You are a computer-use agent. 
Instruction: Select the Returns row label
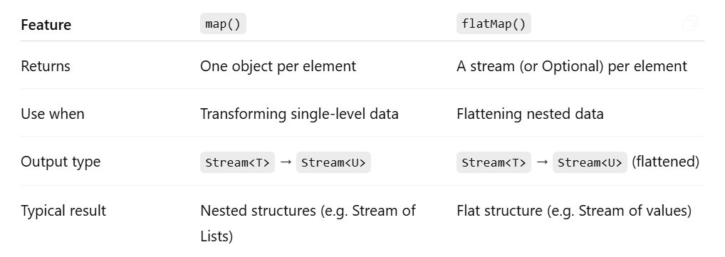click(46, 66)
